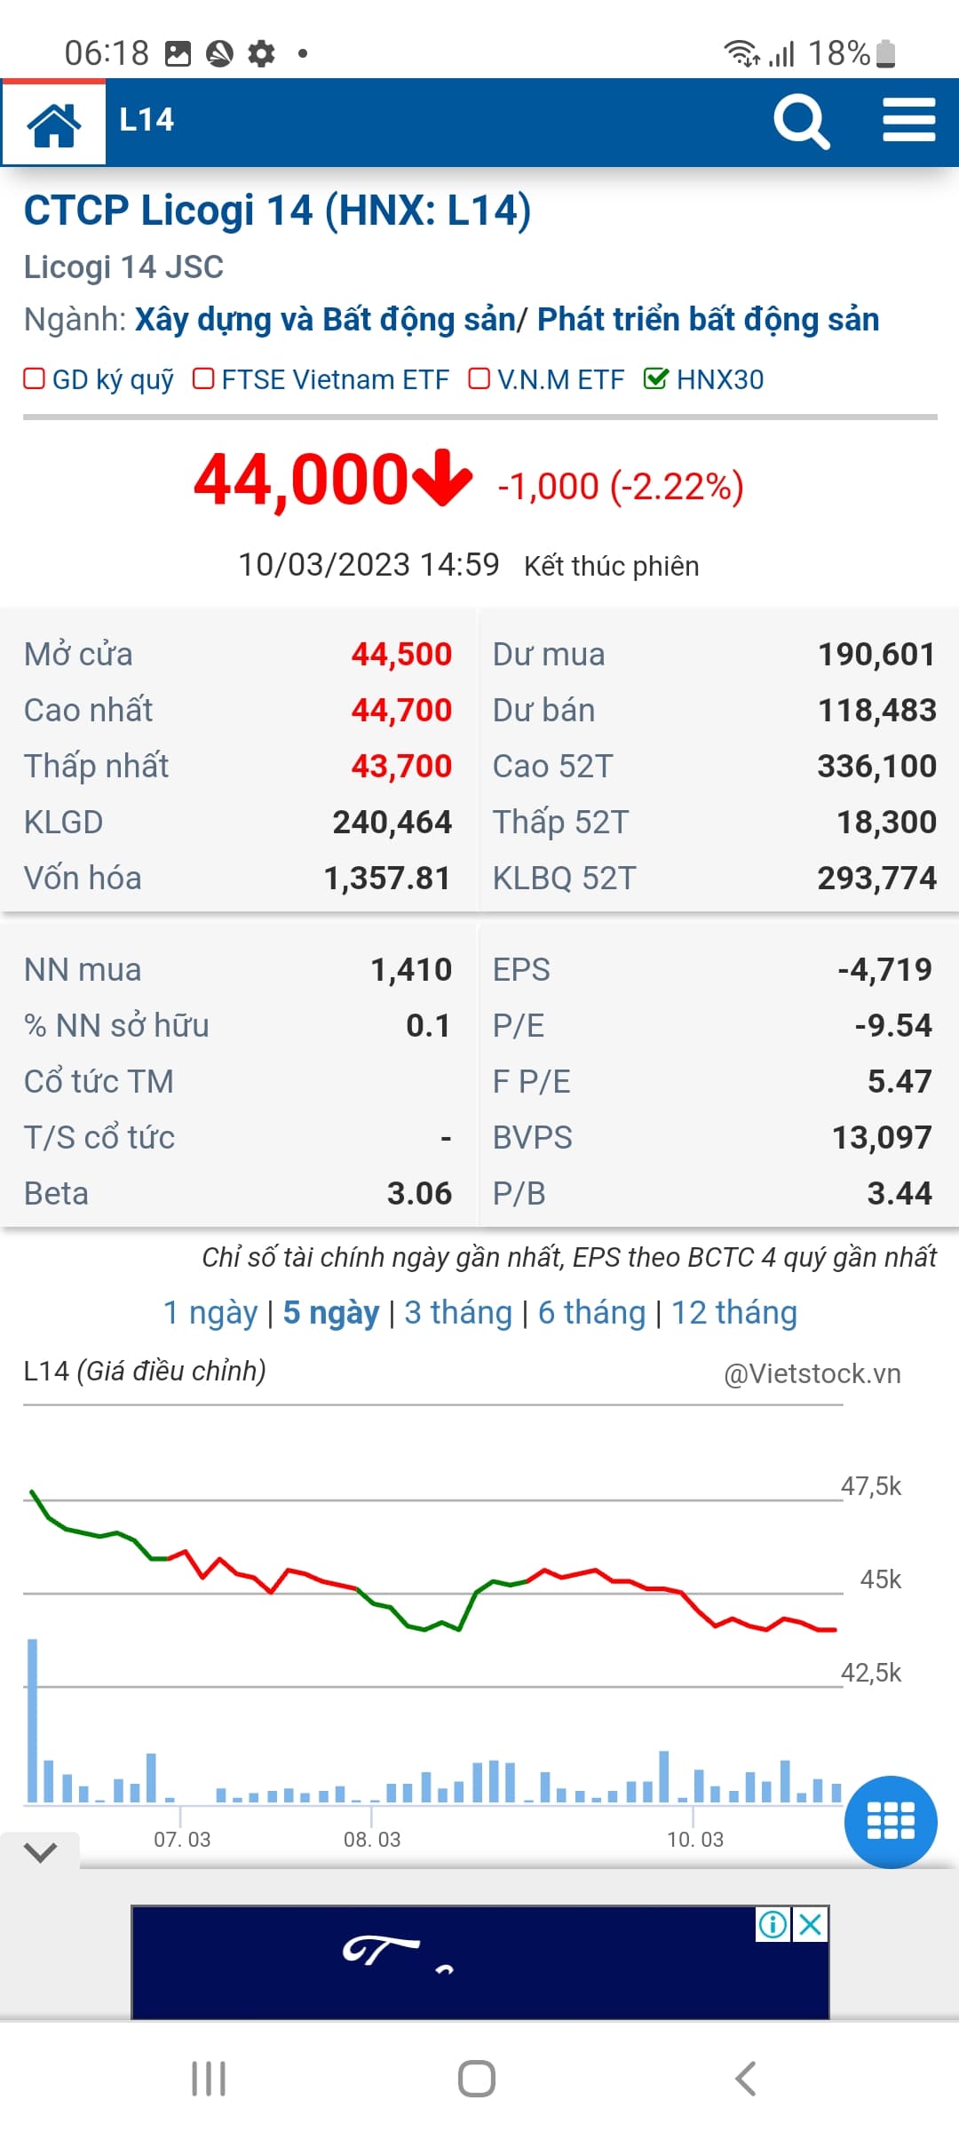
Task: Select the 12 tháng chart range
Action: 733,1313
